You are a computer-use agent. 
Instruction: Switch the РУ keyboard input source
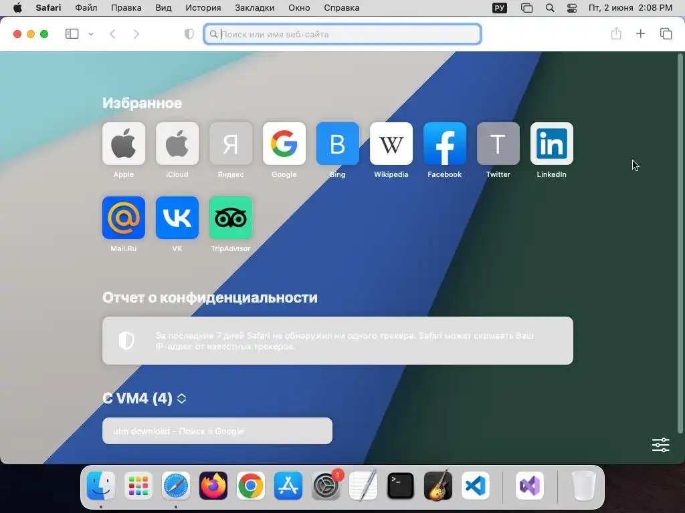click(499, 8)
